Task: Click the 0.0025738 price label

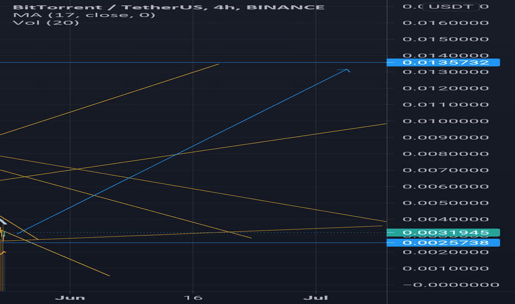Action: pyautogui.click(x=443, y=243)
